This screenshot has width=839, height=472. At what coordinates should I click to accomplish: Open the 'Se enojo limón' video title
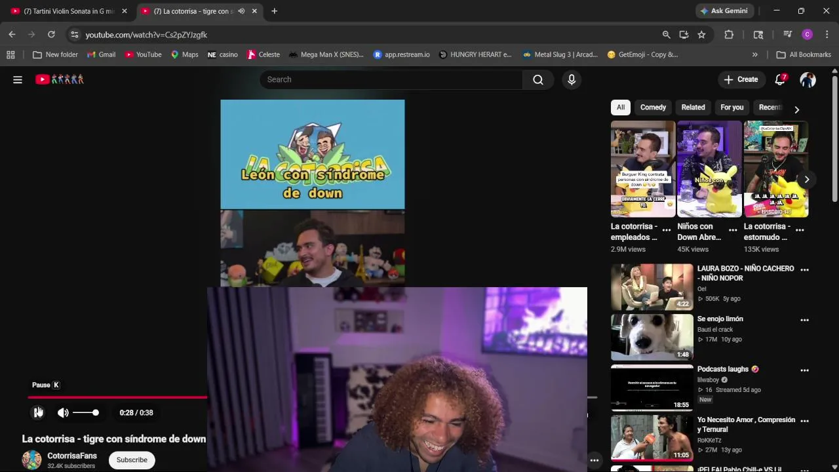pyautogui.click(x=720, y=319)
